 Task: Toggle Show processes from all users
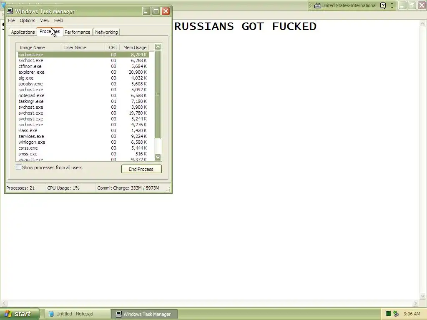click(18, 167)
